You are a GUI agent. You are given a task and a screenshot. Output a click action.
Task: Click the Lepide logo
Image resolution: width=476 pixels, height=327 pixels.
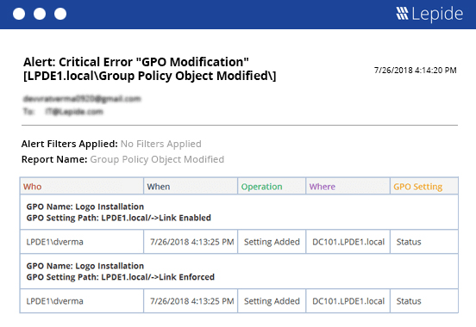tap(429, 14)
